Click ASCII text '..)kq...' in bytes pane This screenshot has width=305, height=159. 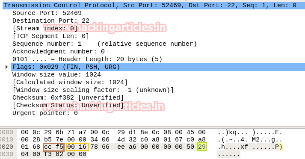(233, 132)
